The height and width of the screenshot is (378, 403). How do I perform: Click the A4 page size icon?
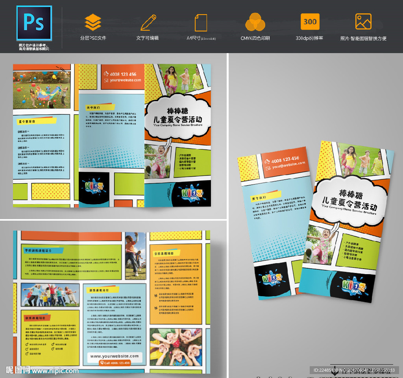coord(201,22)
